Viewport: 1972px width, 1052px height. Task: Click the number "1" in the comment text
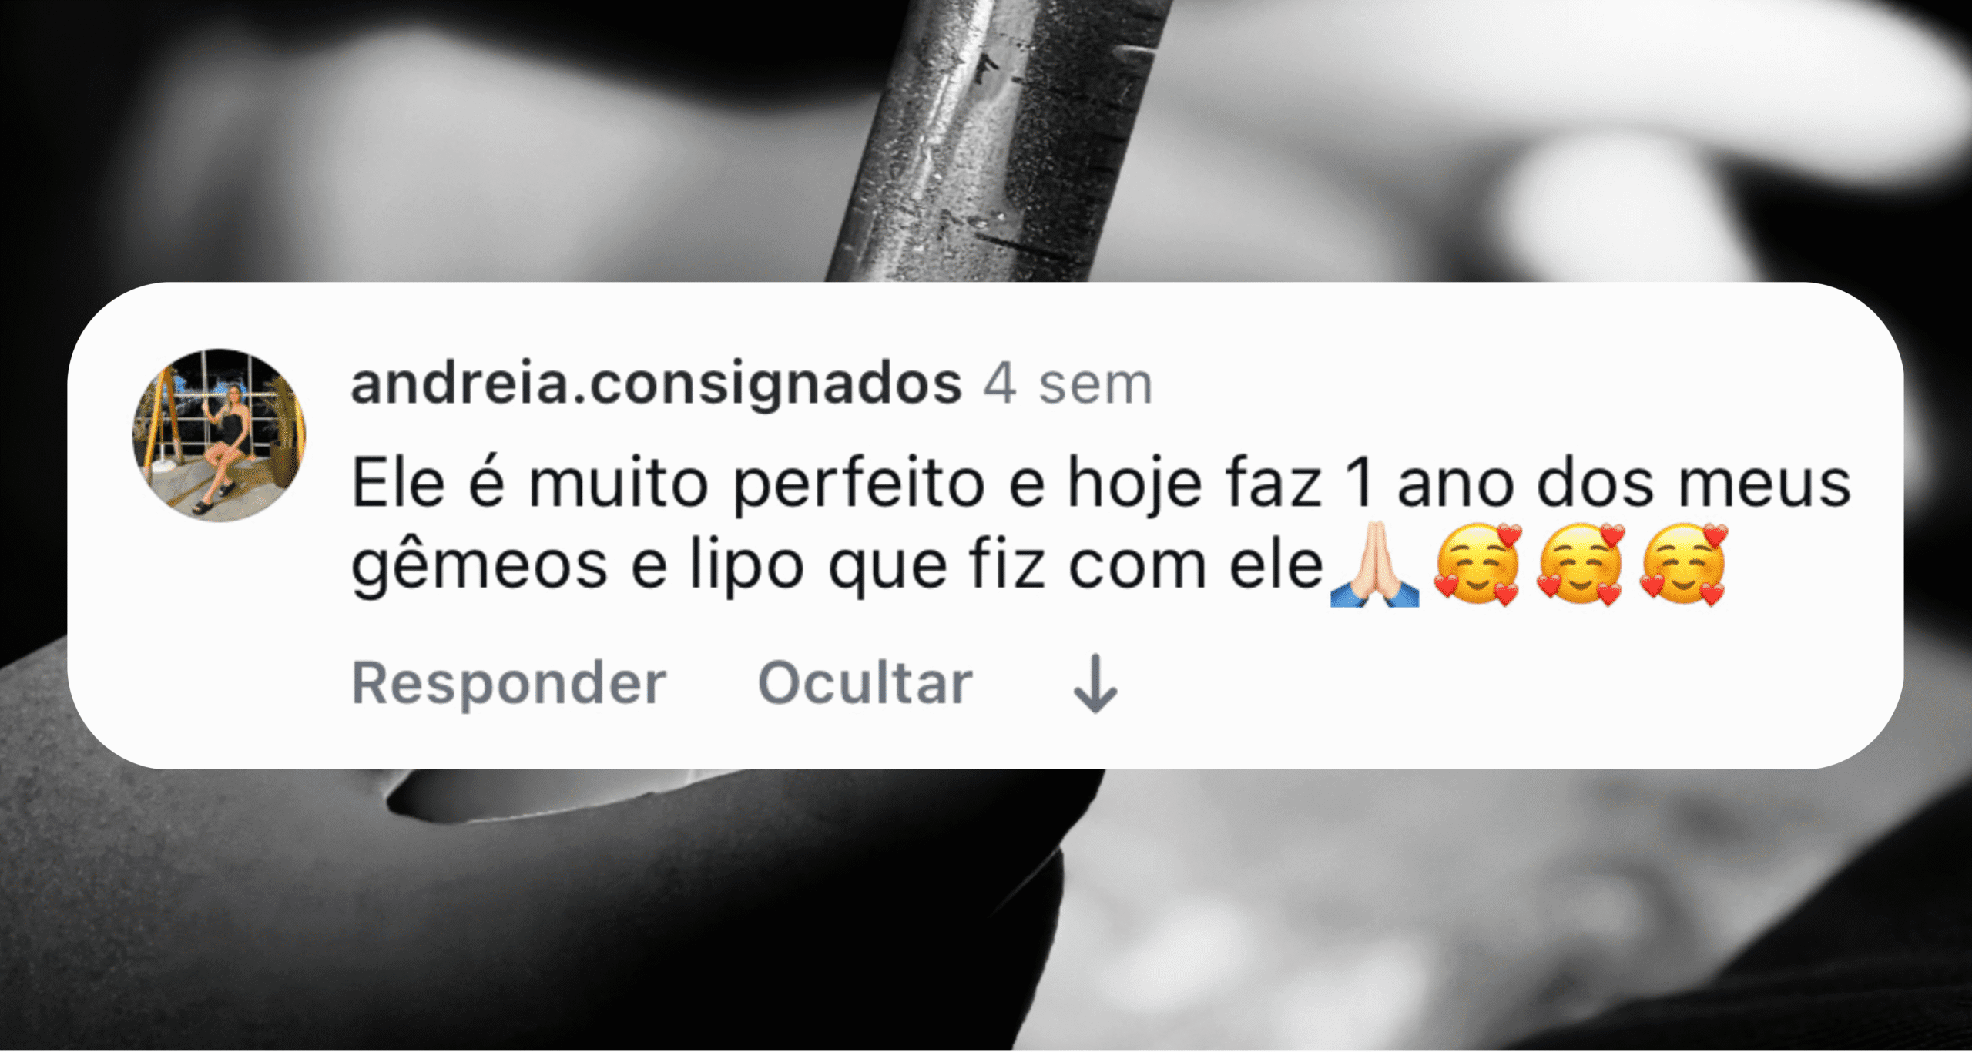[1360, 484]
